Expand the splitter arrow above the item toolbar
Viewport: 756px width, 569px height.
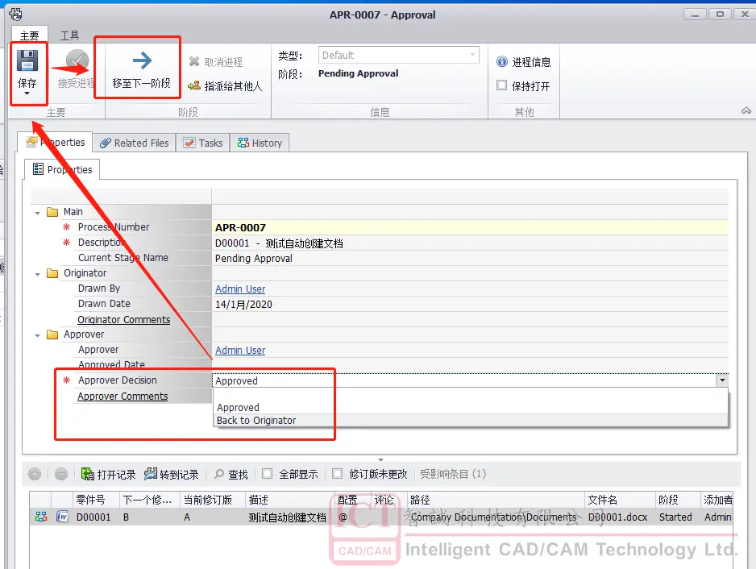(x=380, y=460)
